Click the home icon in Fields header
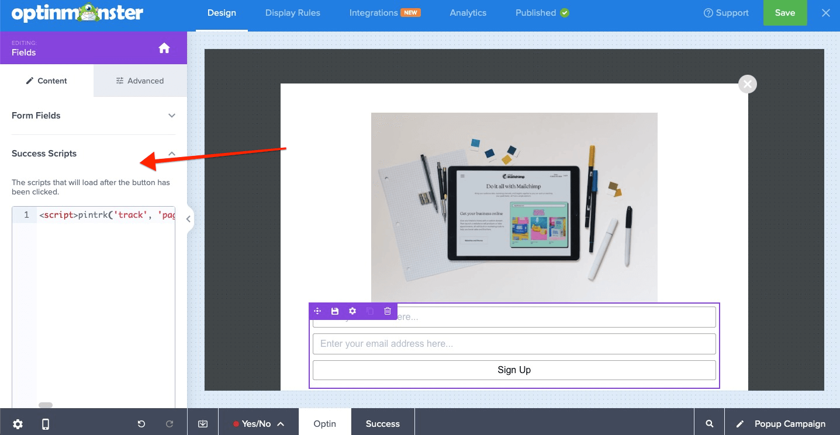 click(x=164, y=48)
